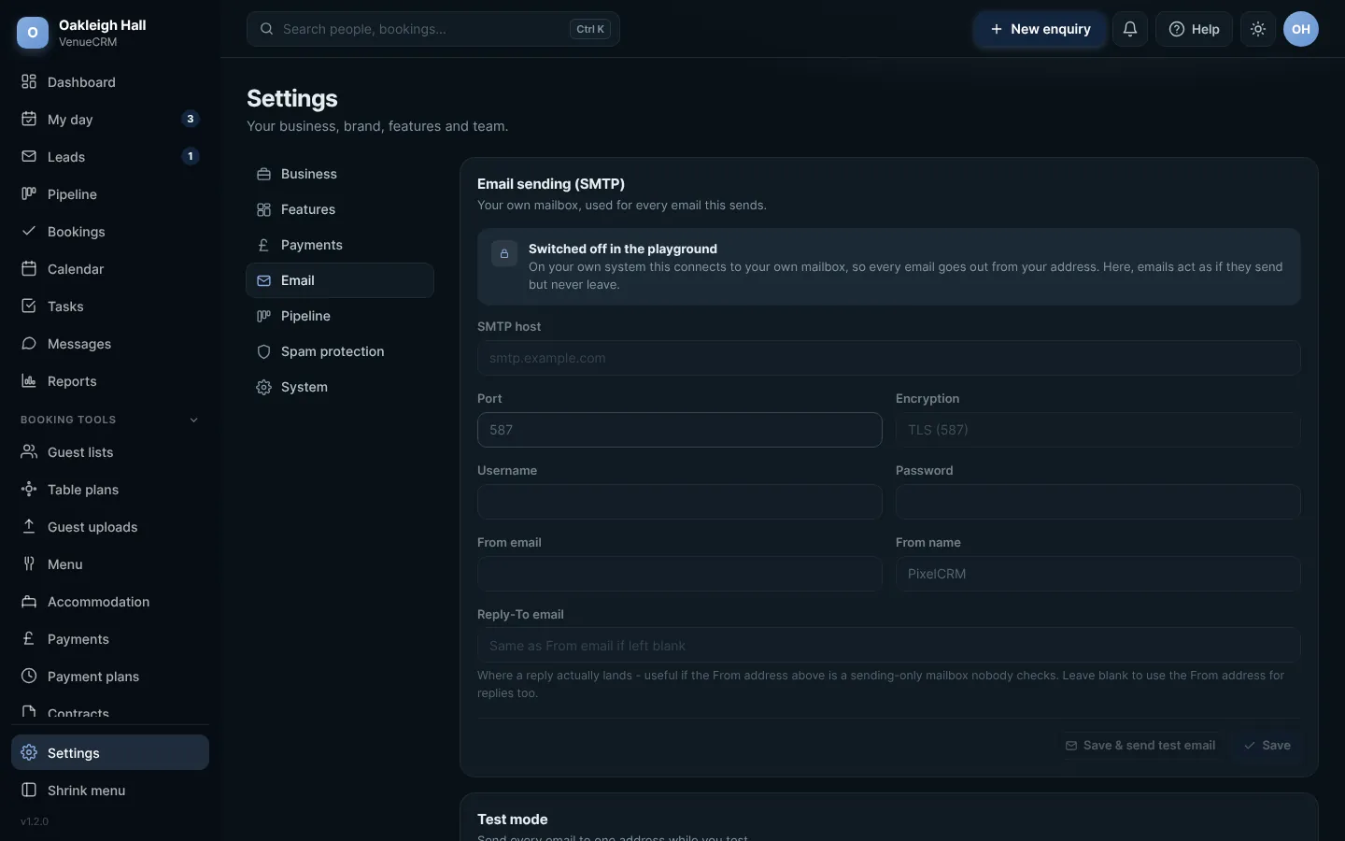Image resolution: width=1345 pixels, height=841 pixels.
Task: Click the From email input field
Action: [x=679, y=574]
